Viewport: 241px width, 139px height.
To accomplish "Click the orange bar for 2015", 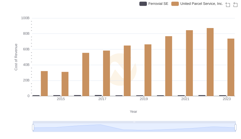I will coord(65,84).
